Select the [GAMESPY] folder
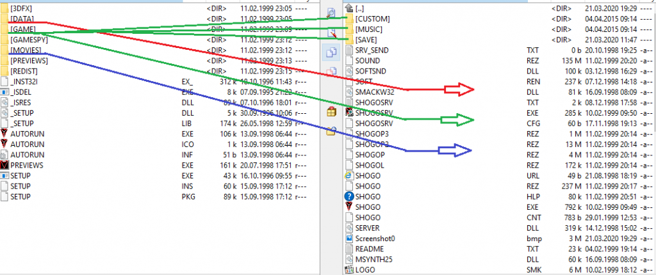656x275 pixels. 155,40
